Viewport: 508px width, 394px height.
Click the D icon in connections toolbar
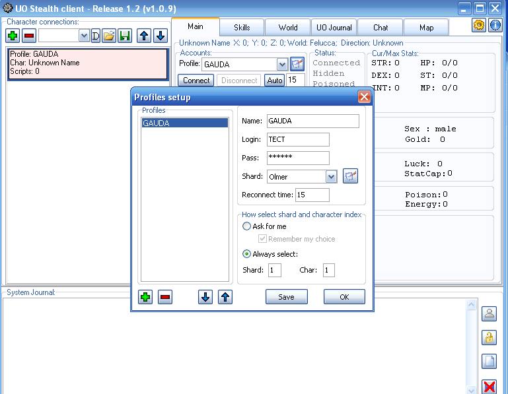[96, 36]
